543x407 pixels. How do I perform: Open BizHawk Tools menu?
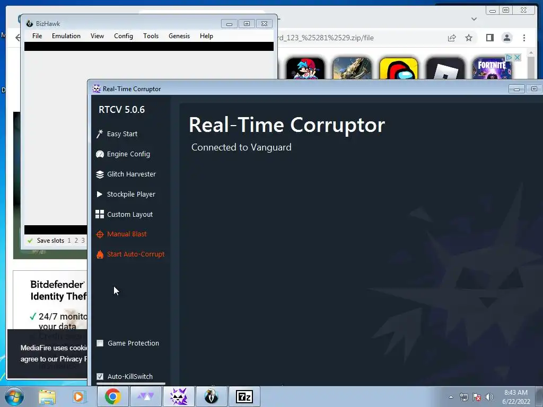tap(151, 36)
